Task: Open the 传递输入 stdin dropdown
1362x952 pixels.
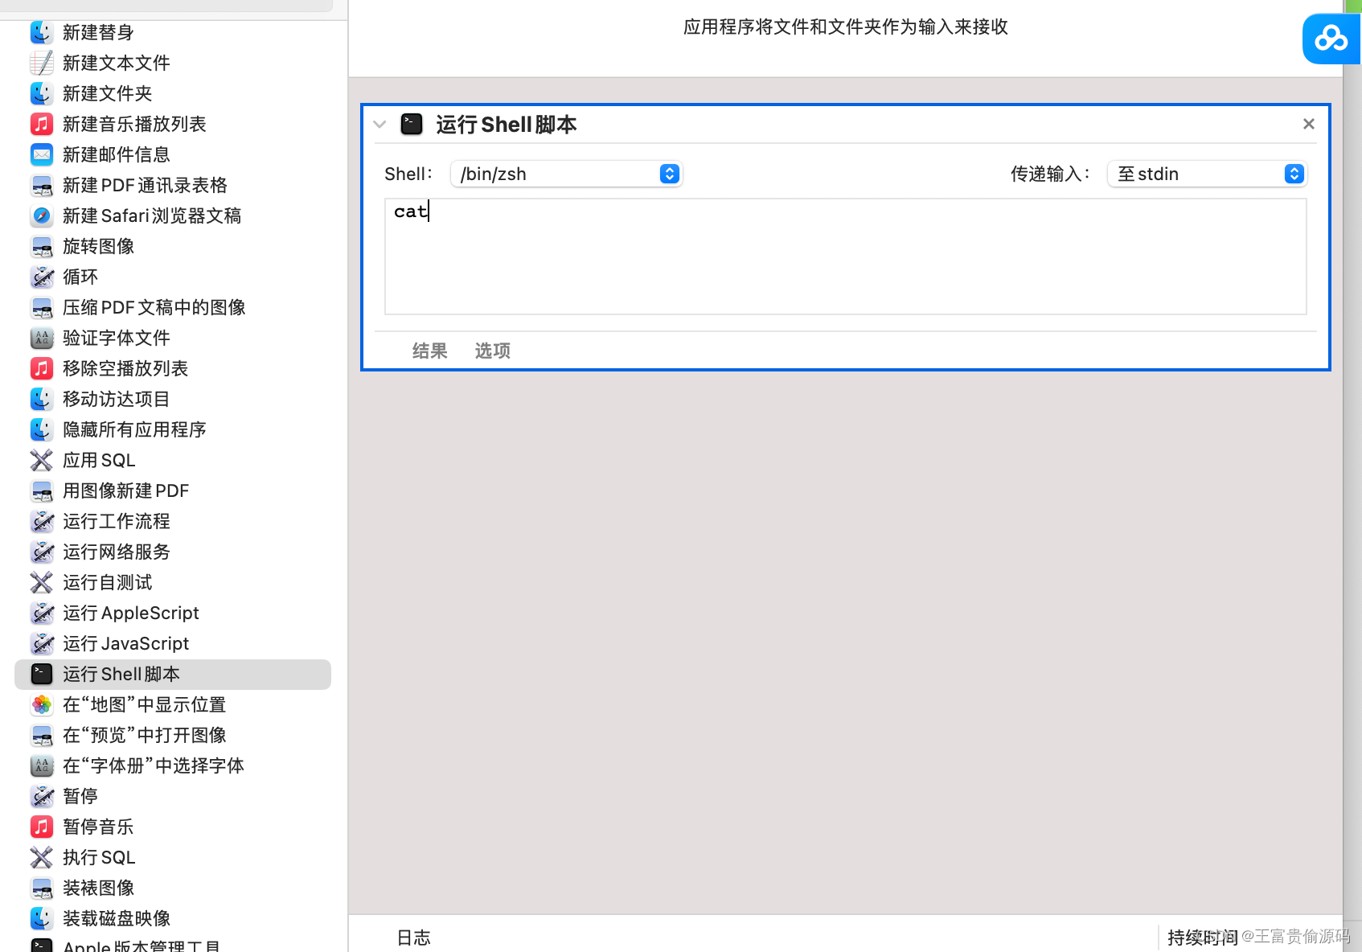Action: click(1207, 174)
